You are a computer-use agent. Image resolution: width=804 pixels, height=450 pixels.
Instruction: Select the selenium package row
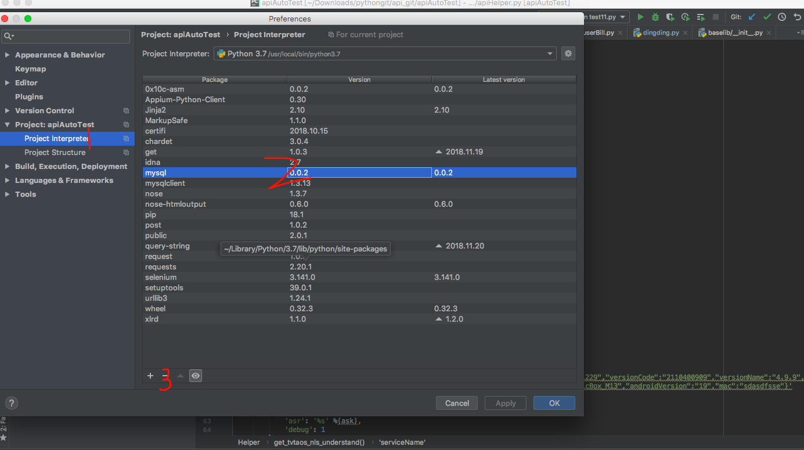coord(359,277)
